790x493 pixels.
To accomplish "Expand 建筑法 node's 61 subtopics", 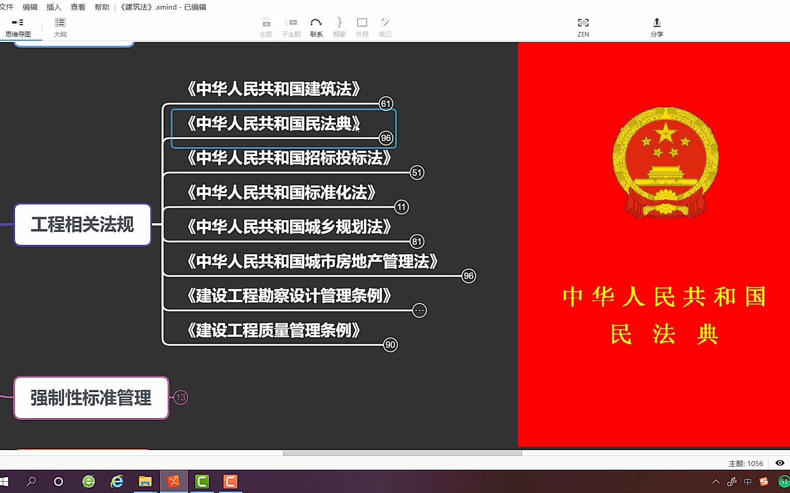I will pyautogui.click(x=386, y=104).
